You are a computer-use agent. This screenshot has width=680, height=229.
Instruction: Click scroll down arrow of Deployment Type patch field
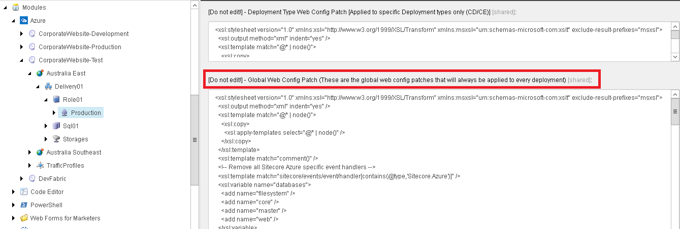click(675, 57)
